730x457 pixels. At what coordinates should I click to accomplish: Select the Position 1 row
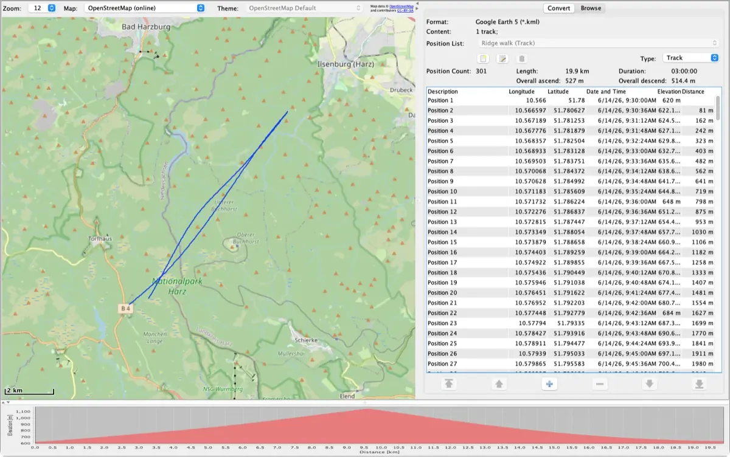click(571, 100)
